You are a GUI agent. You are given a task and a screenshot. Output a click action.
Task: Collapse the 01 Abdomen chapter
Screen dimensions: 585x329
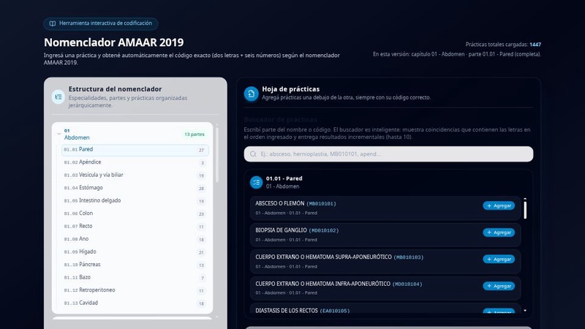click(x=58, y=134)
